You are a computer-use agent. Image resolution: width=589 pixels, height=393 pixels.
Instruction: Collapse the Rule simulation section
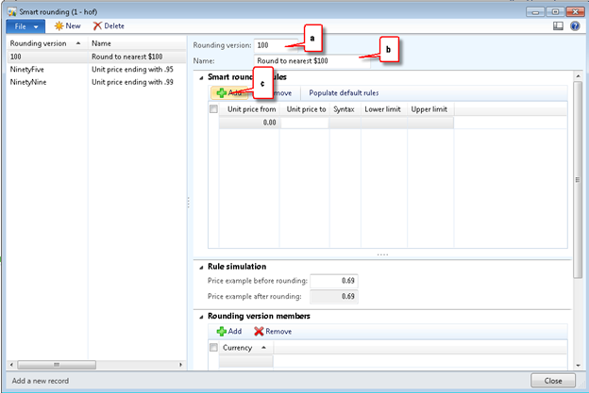point(199,266)
